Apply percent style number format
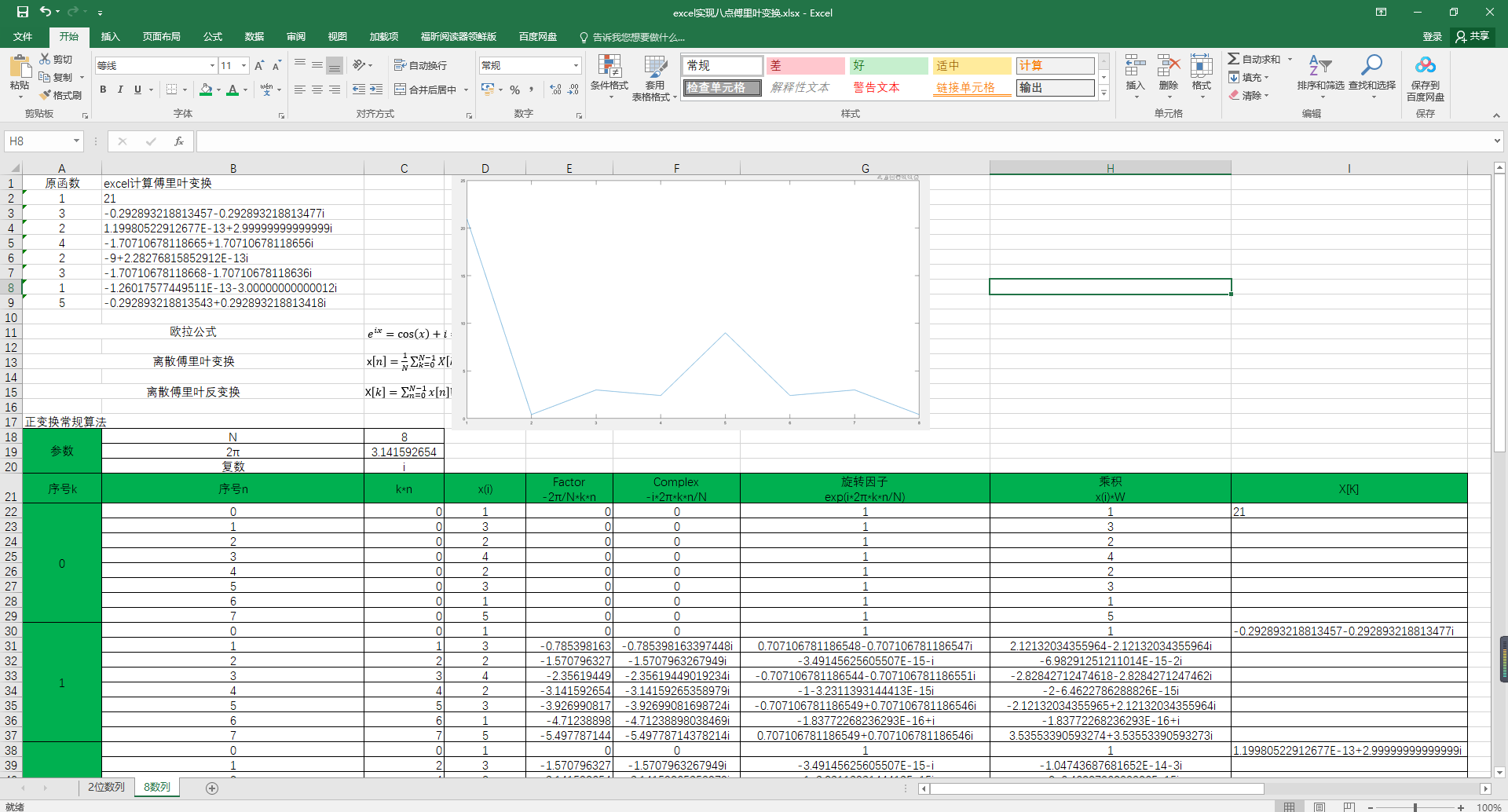Viewport: 1508px width, 812px height. coord(515,90)
